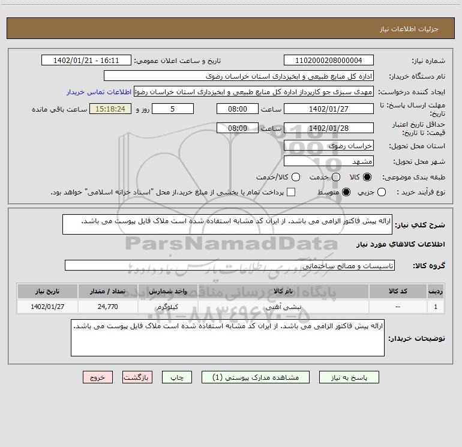
Task: Click the نام دستگاه خریدار field
Action: (x=239, y=76)
